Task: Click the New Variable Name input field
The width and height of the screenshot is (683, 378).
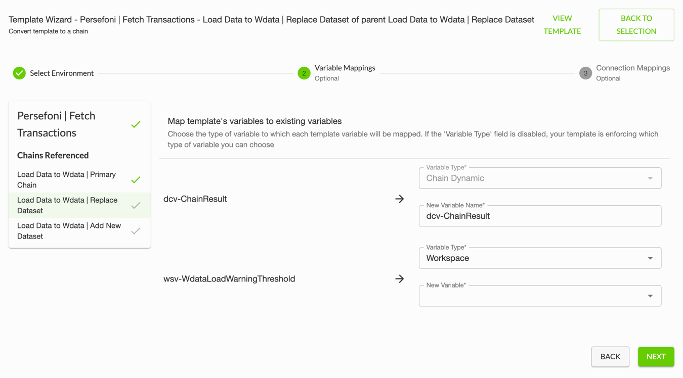Action: point(540,216)
